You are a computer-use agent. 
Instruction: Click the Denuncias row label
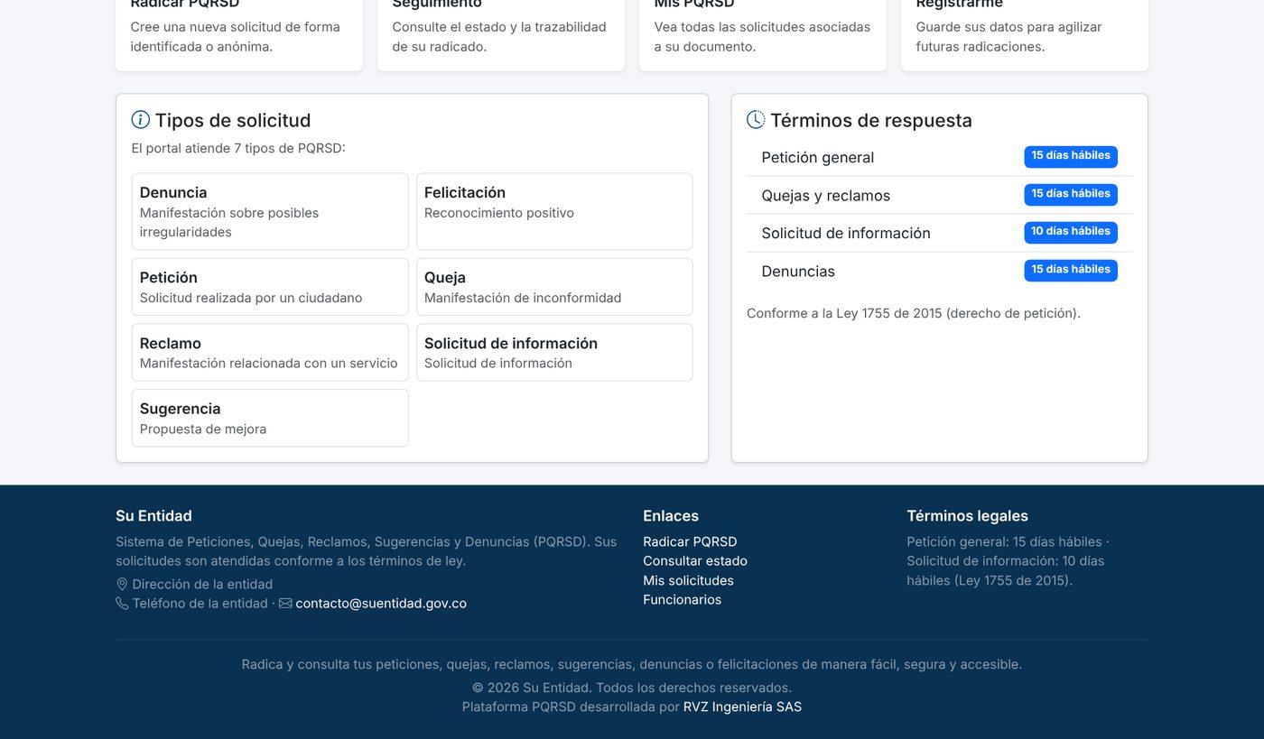coord(798,272)
